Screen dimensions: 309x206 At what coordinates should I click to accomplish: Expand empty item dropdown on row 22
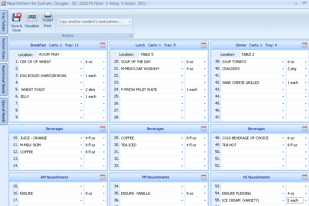[182, 76]
